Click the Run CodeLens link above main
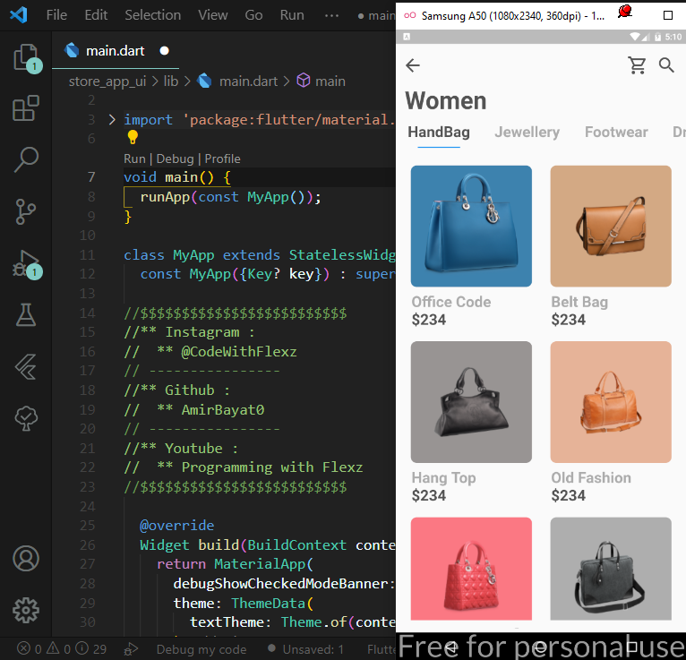The image size is (686, 660). [134, 159]
